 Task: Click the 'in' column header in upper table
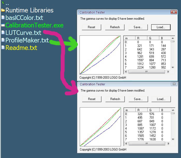129,38
